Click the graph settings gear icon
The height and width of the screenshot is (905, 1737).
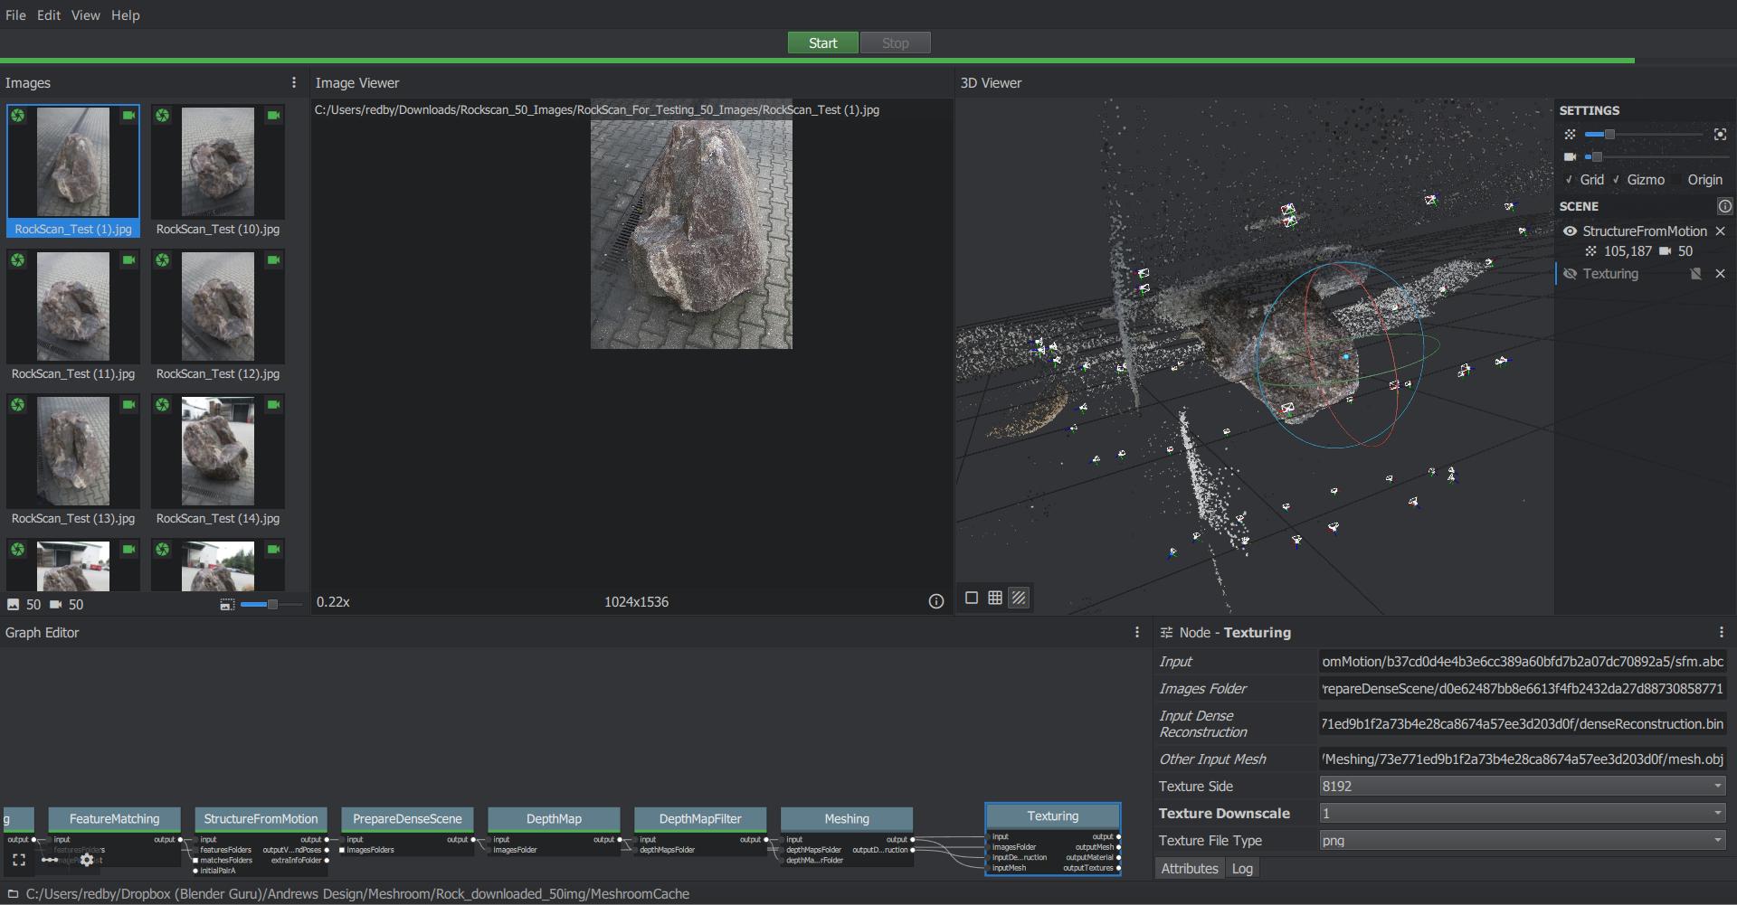pyautogui.click(x=87, y=860)
